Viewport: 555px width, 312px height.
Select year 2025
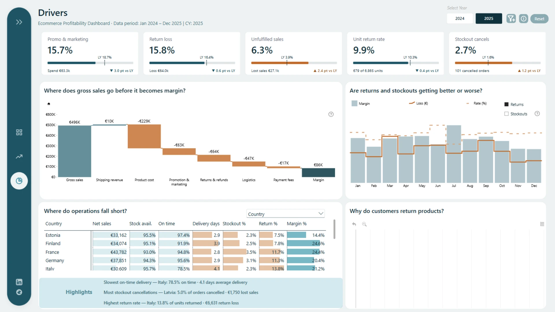pyautogui.click(x=489, y=18)
